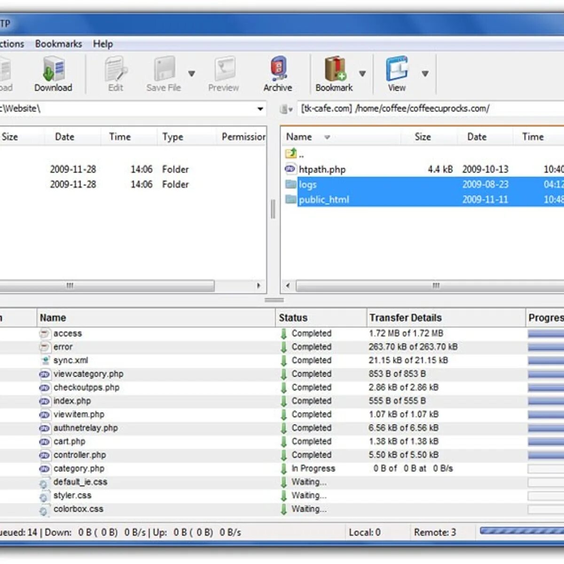Click the View toolbar icon
This screenshot has height=564, width=564.
(x=397, y=69)
